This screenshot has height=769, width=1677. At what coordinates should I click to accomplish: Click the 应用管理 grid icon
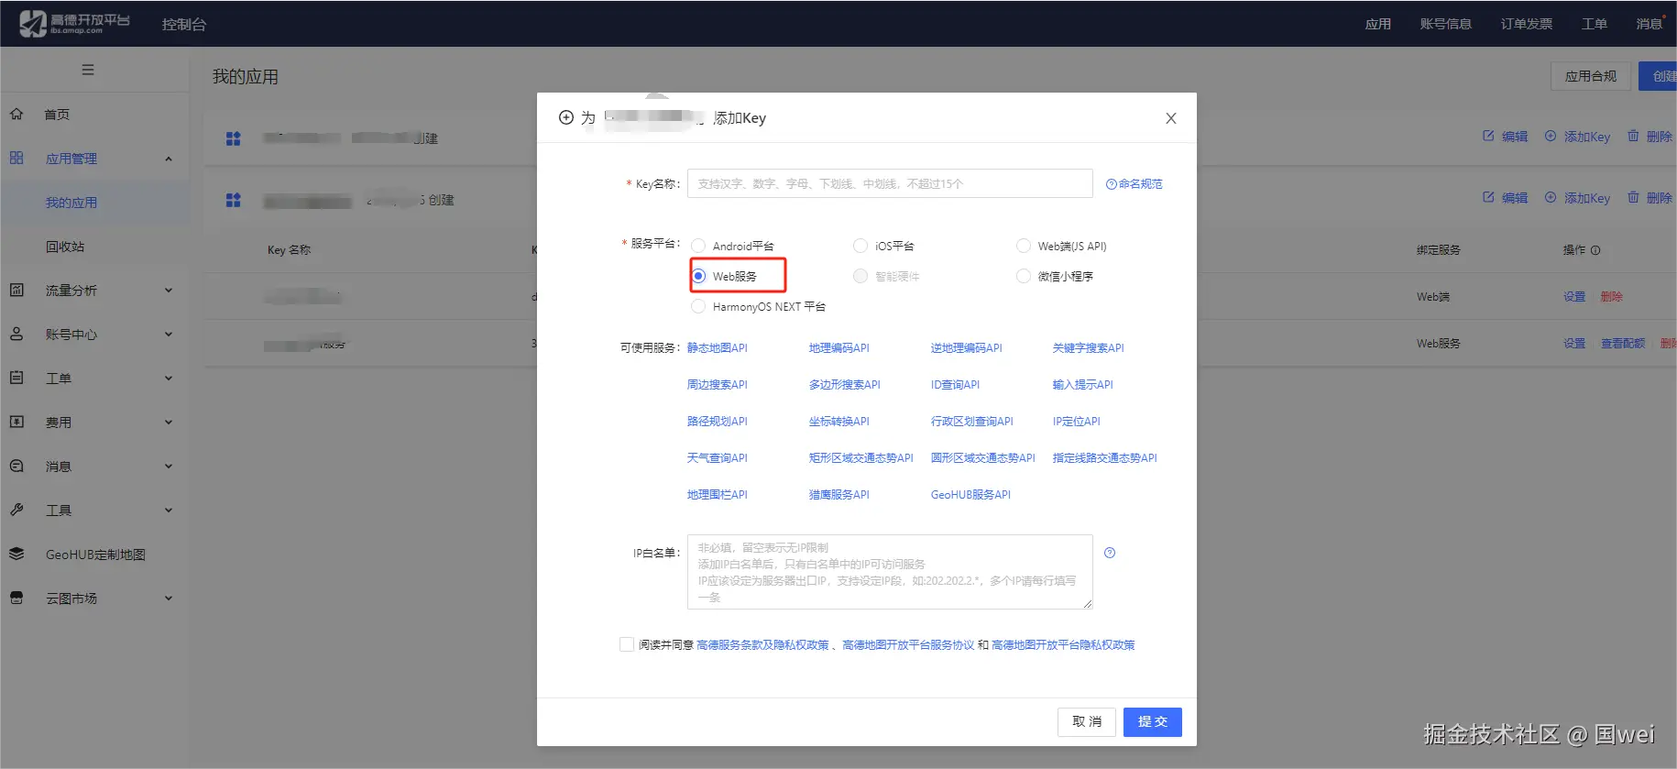click(16, 158)
